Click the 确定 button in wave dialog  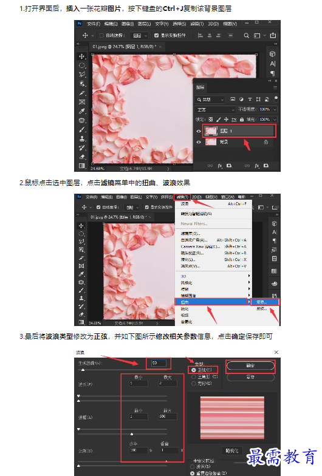[x=250, y=365]
